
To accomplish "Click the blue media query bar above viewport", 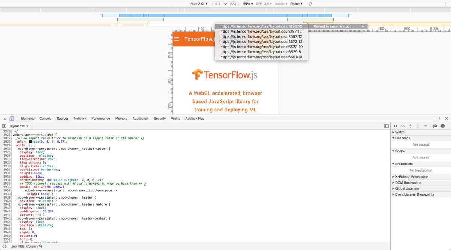I will (x=225, y=15).
